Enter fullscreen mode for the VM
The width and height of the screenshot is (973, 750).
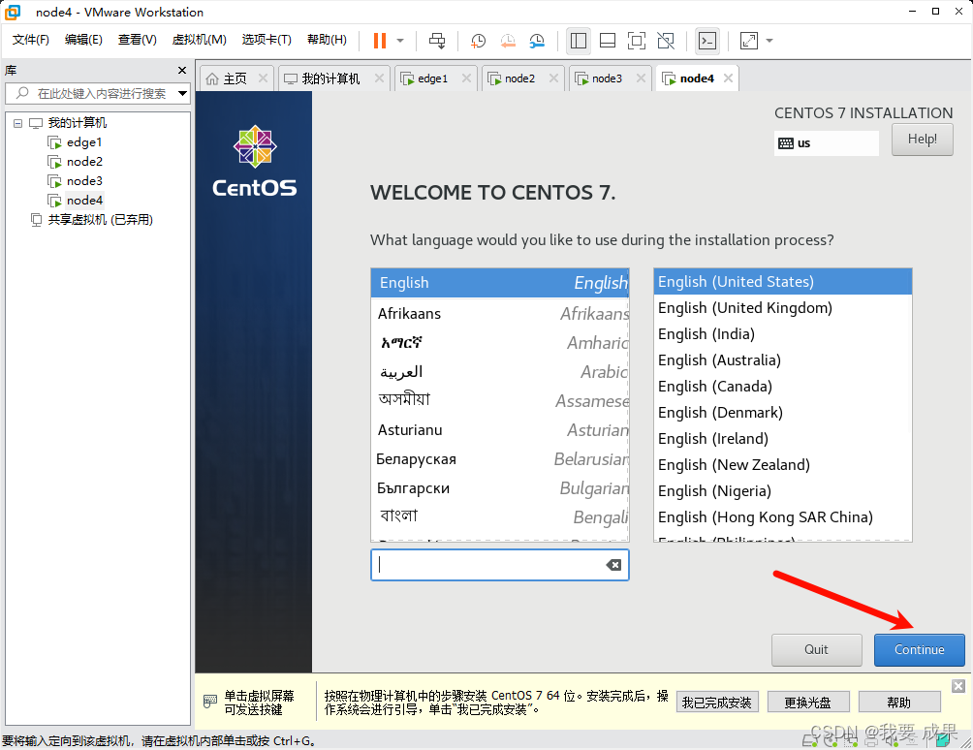tap(637, 40)
